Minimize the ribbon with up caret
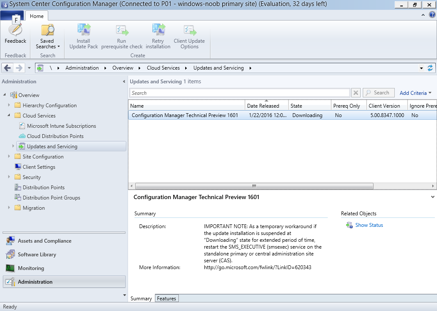The width and height of the screenshot is (437, 311). click(423, 15)
